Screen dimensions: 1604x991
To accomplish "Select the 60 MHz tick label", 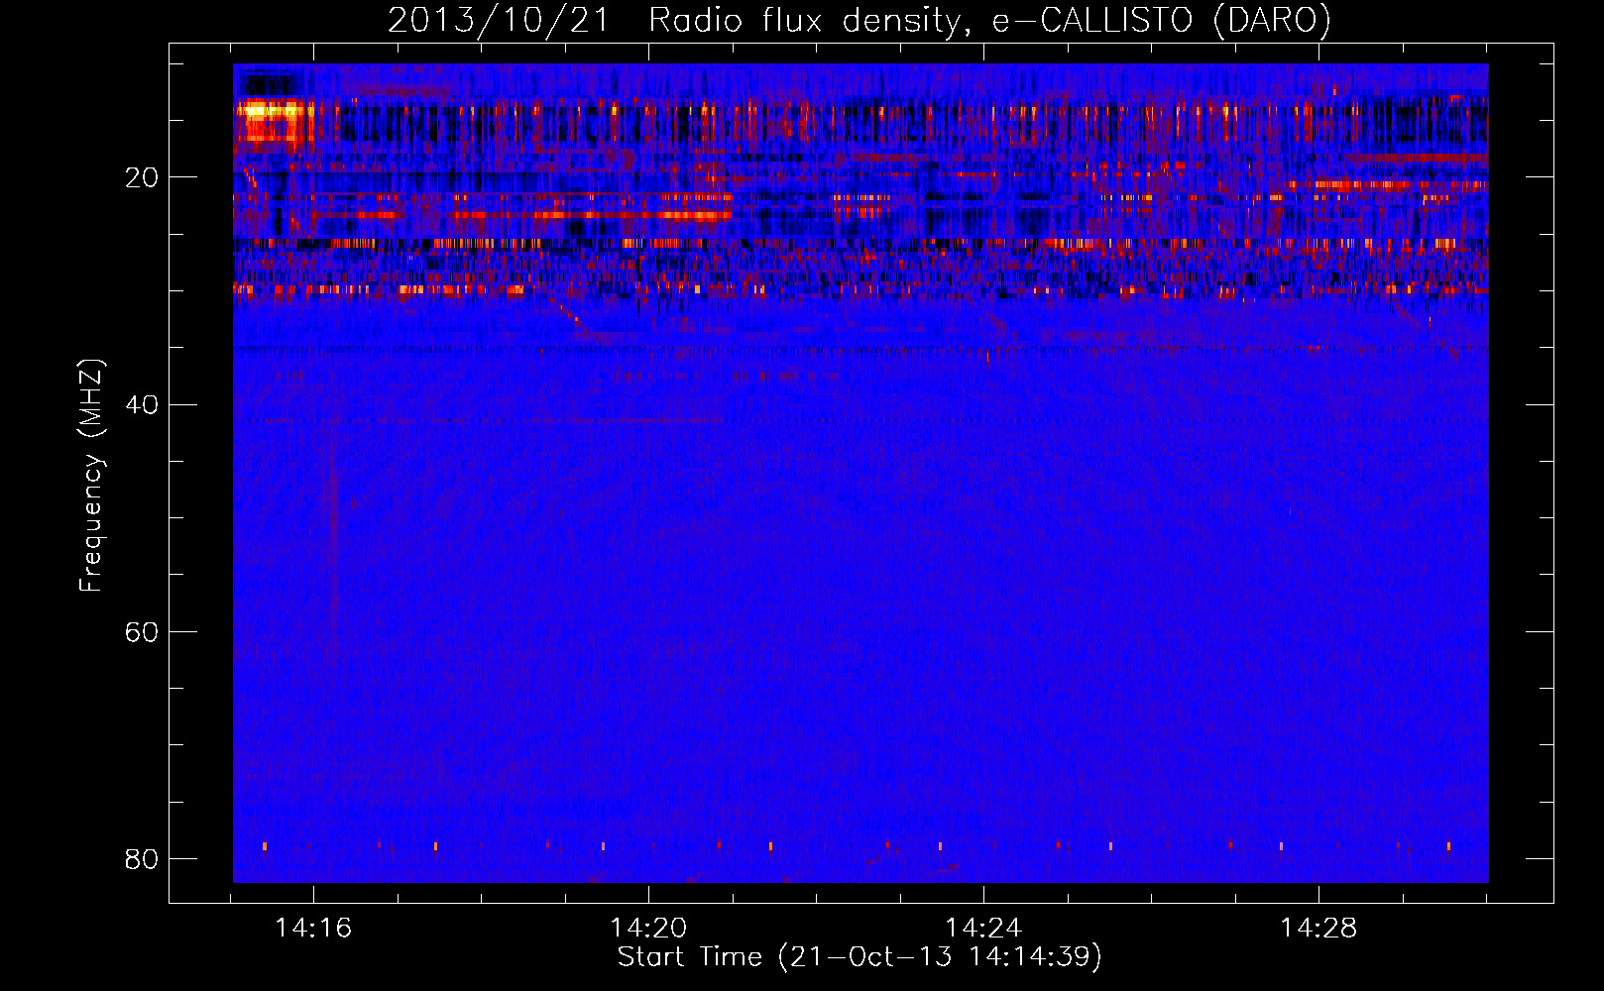I will coord(142,631).
